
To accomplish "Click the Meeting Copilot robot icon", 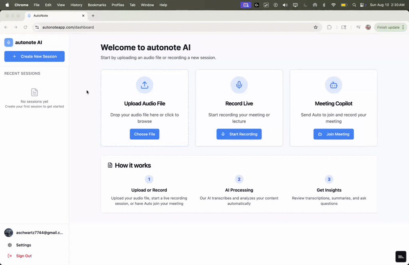I will (334, 85).
